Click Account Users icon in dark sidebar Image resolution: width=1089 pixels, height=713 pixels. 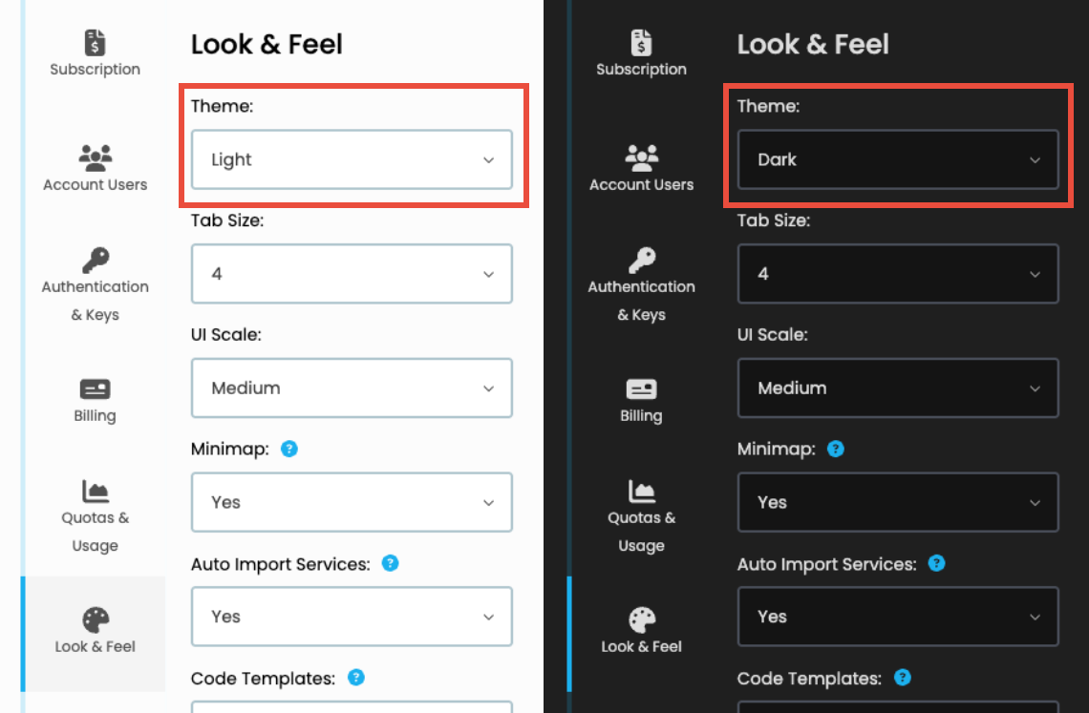tap(641, 164)
